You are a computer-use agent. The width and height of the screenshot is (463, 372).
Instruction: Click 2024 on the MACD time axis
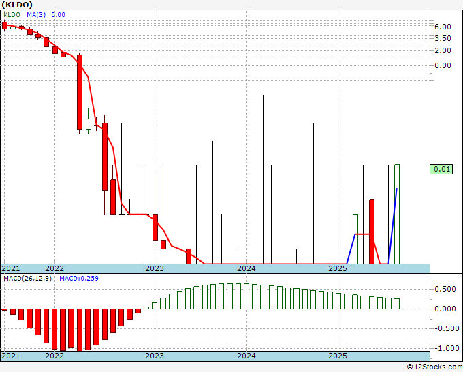tap(246, 356)
